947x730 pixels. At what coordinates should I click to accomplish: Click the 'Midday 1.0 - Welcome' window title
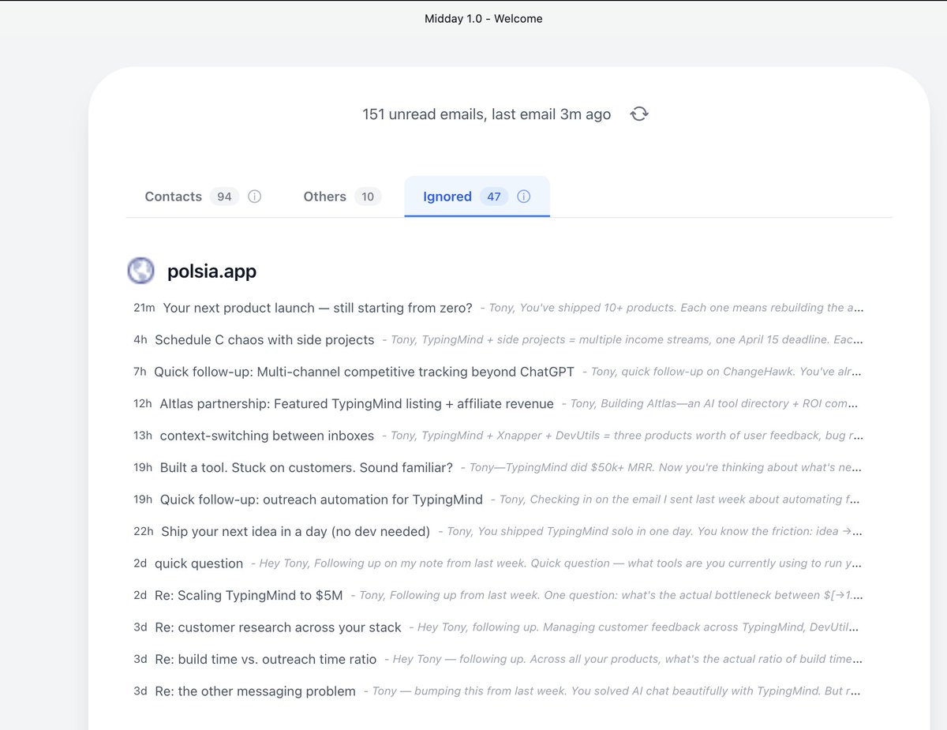coord(483,18)
